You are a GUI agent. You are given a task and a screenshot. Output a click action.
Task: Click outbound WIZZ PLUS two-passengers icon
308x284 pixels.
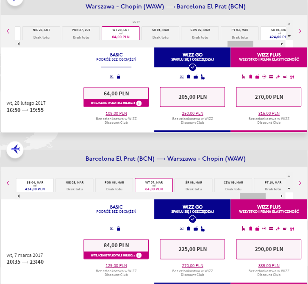(292, 77)
